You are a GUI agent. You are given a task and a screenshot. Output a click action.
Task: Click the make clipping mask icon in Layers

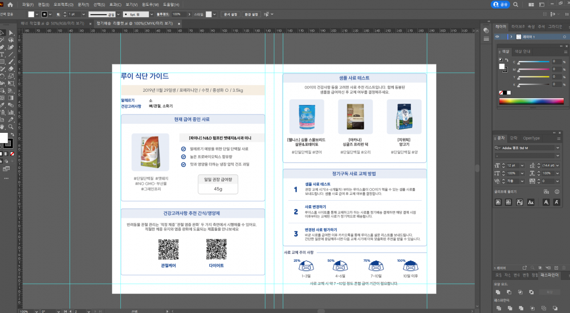click(x=540, y=268)
